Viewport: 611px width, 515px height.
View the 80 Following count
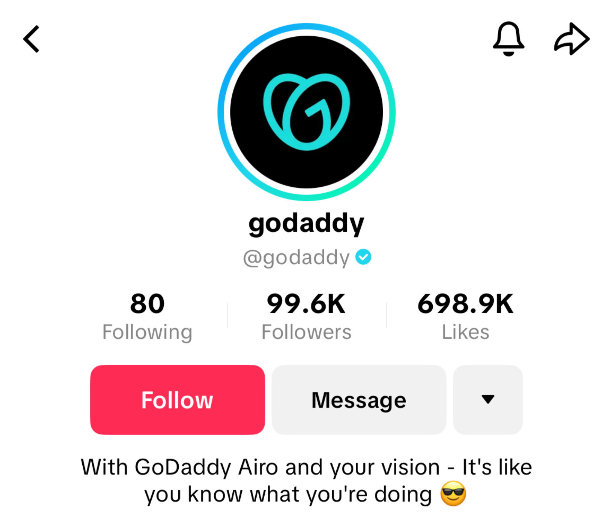click(147, 303)
